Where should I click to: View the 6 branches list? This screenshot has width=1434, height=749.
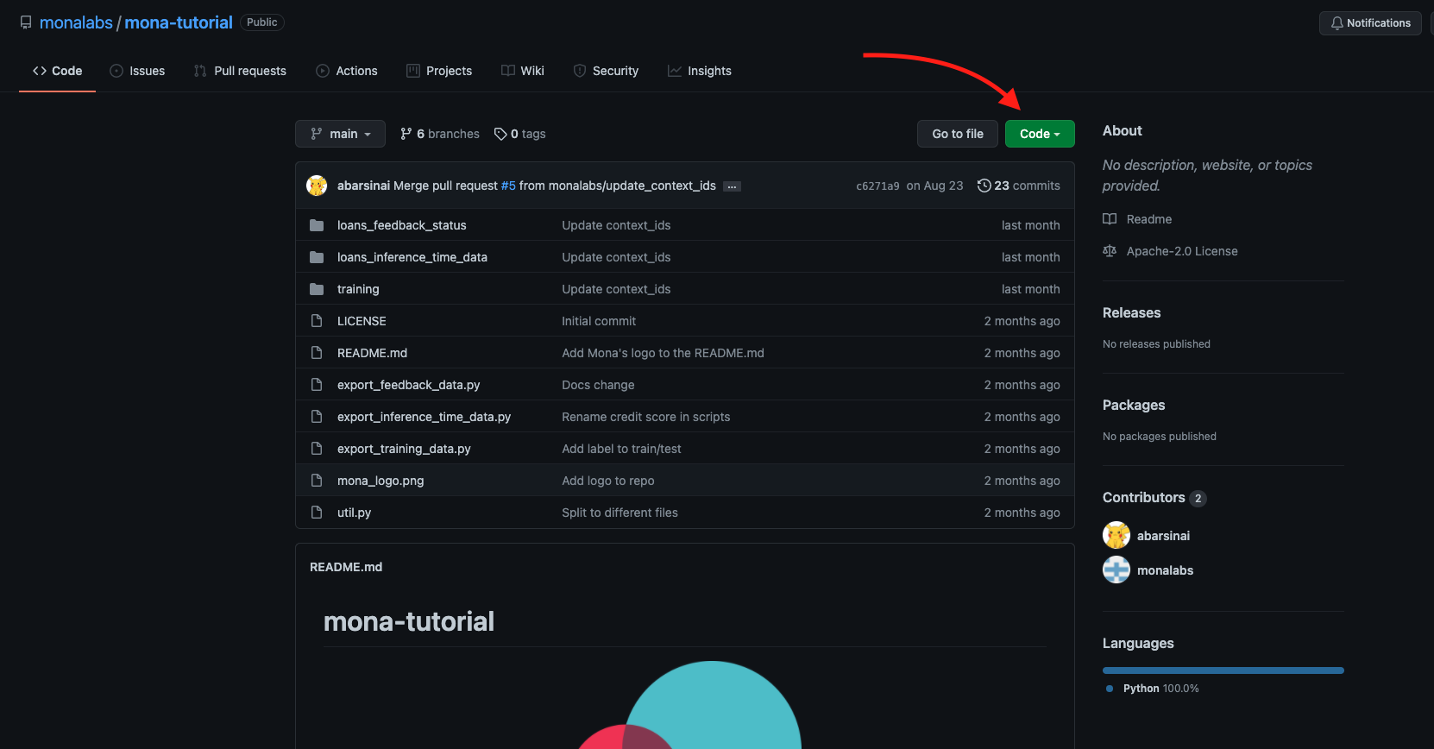coord(440,134)
